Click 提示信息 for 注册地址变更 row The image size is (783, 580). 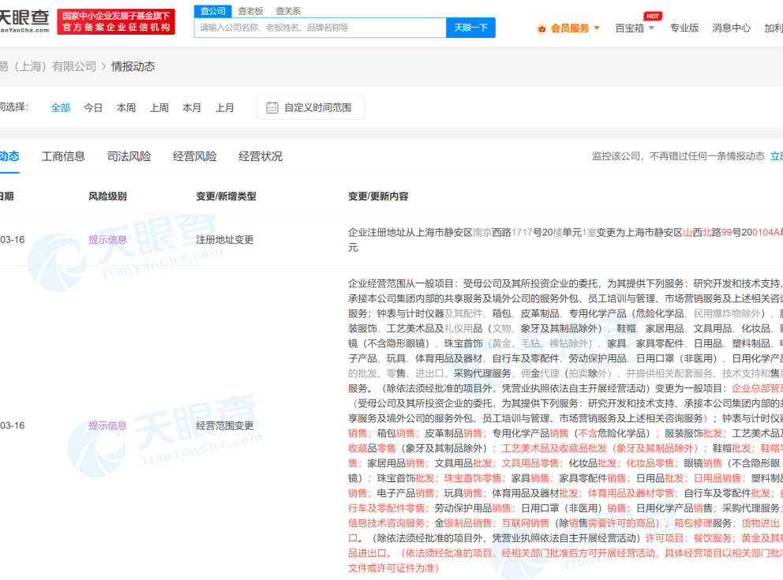107,240
